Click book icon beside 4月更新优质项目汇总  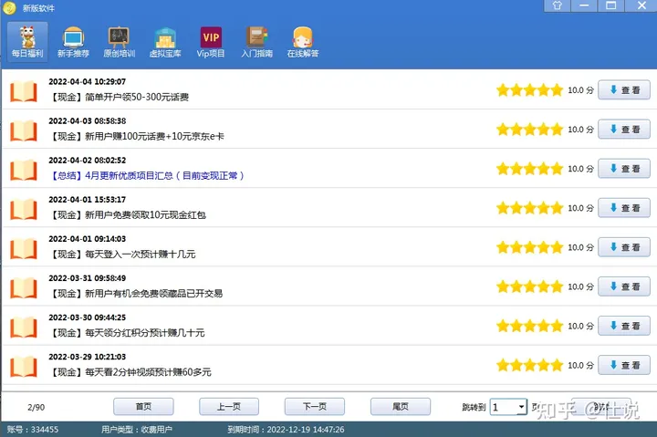24,169
